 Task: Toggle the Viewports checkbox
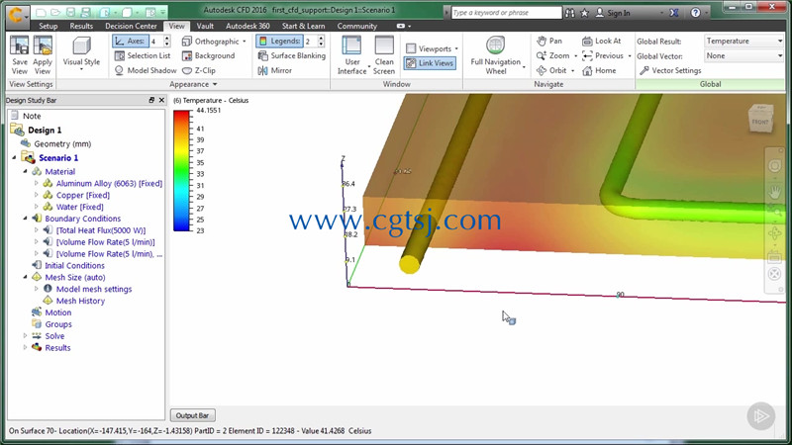[x=411, y=48]
